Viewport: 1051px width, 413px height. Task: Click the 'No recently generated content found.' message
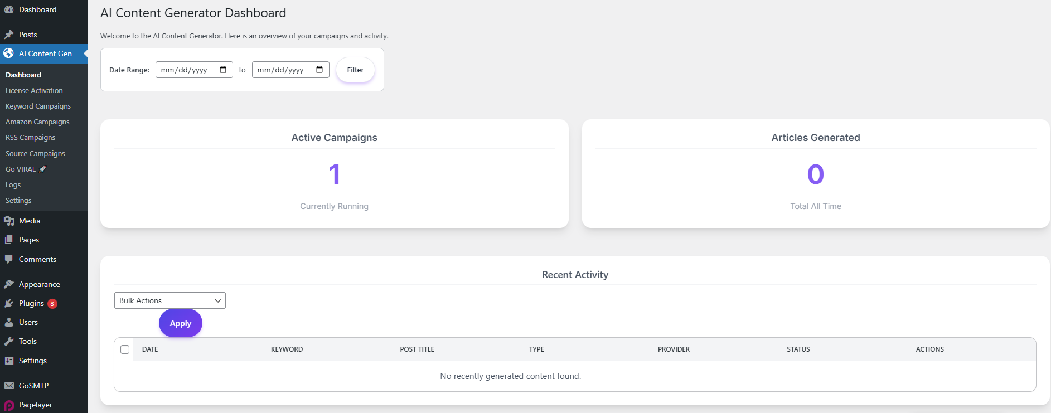pos(511,376)
